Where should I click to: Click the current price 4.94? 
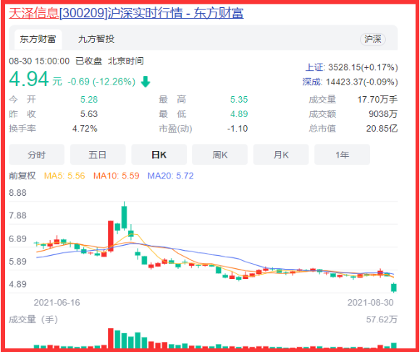[x=29, y=79]
